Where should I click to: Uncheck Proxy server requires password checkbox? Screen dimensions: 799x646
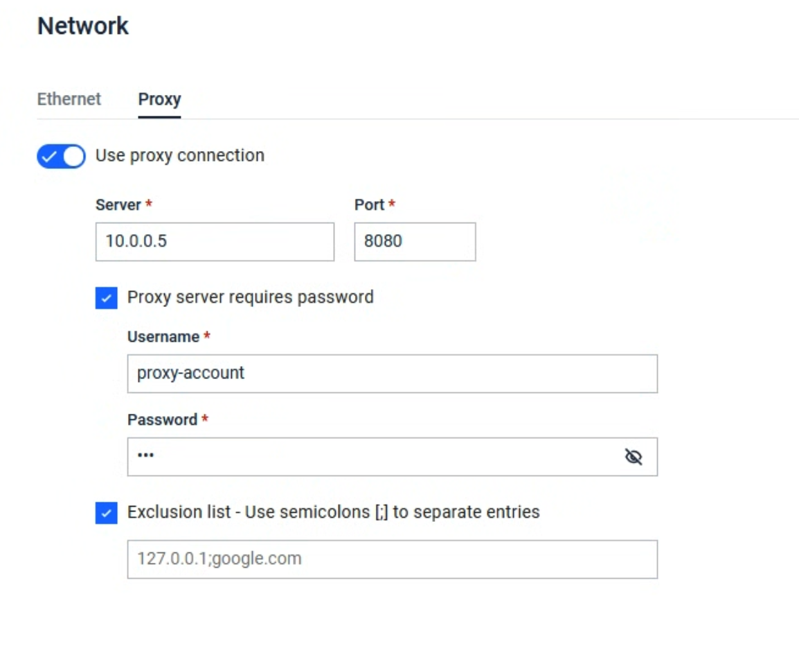107,298
